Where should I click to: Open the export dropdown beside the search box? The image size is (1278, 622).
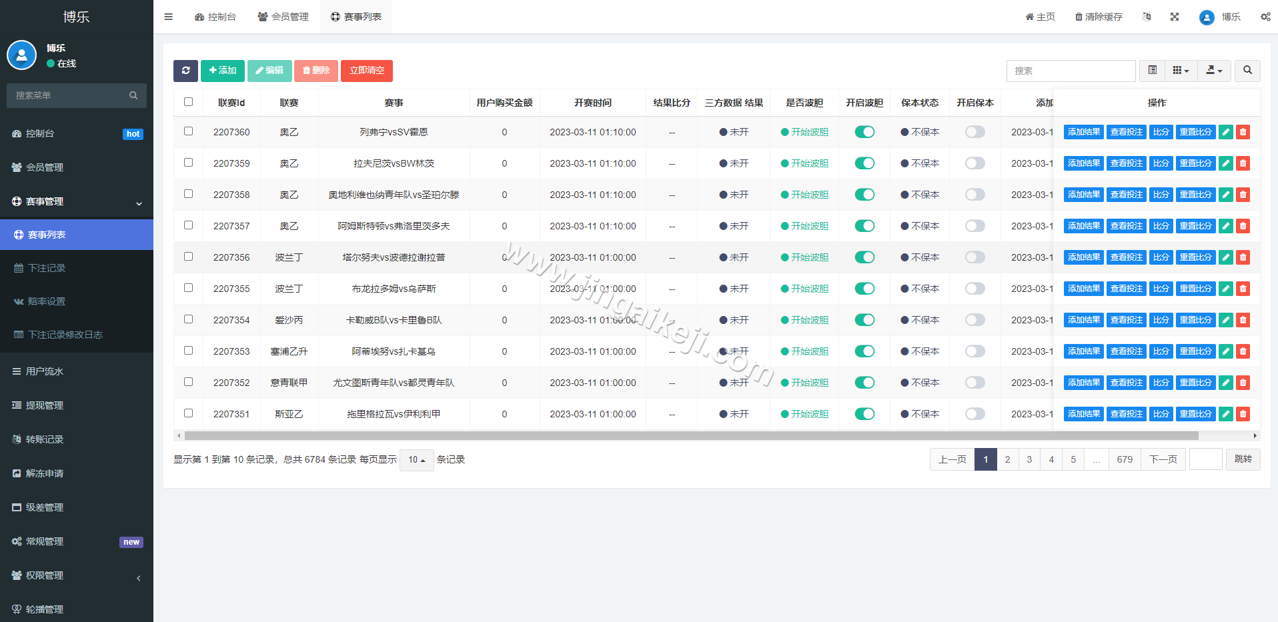tap(1214, 71)
